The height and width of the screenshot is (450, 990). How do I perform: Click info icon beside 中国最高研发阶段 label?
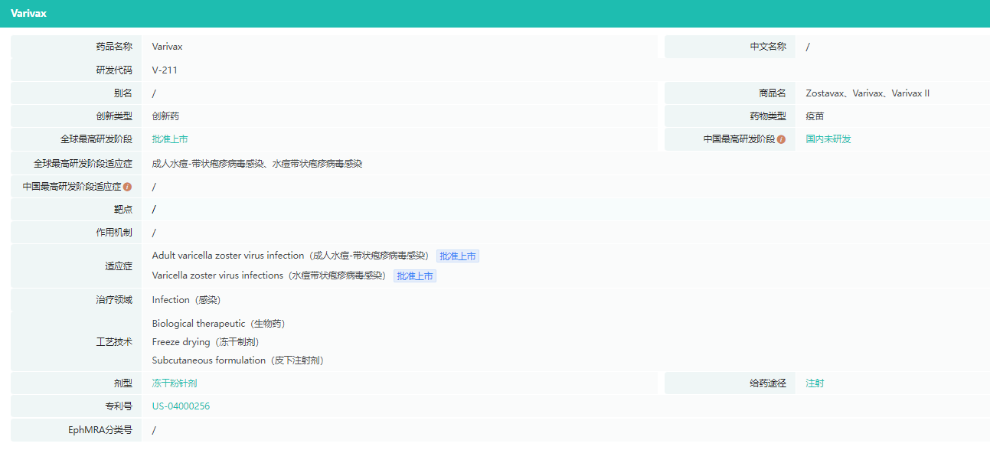(781, 140)
